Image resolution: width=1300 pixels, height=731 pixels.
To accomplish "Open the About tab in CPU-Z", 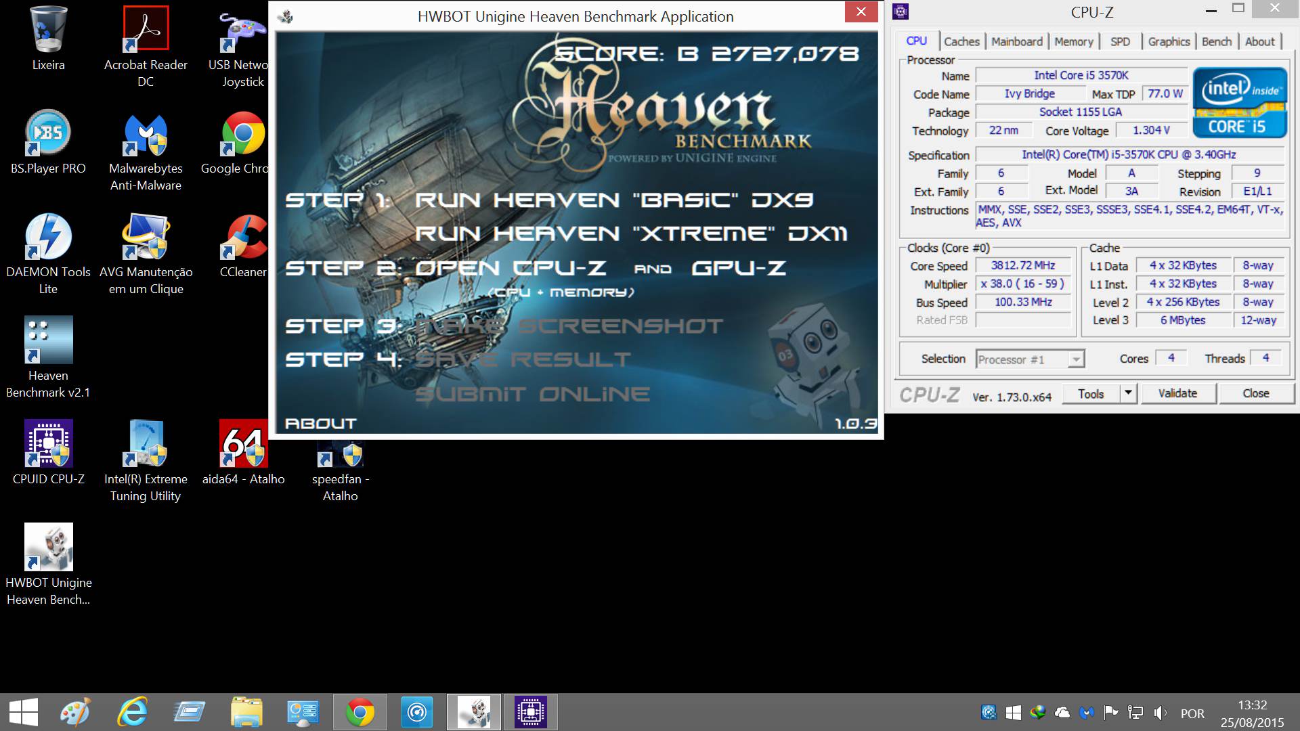I will pyautogui.click(x=1259, y=41).
